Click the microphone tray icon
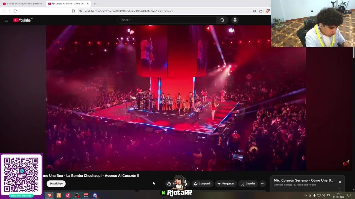The height and width of the screenshot is (199, 355). pos(314,195)
